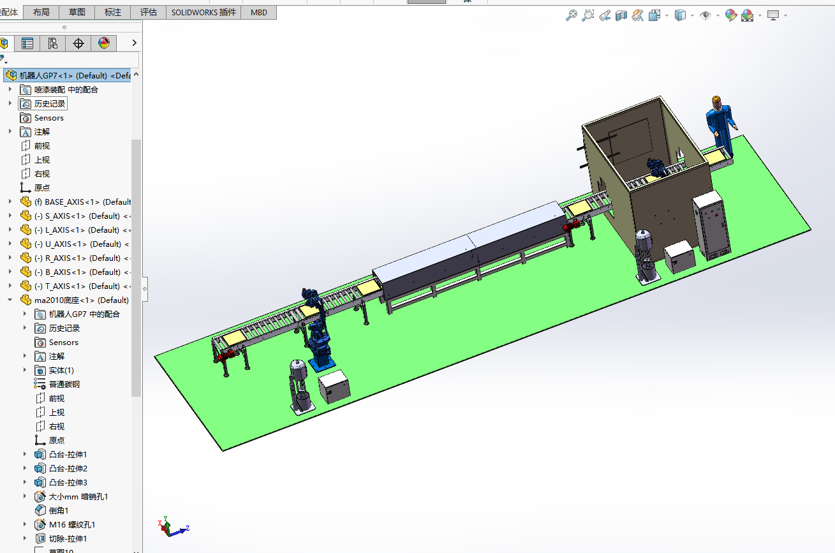The width and height of the screenshot is (835, 553).
Task: Switch to the DisplayManager color-ball tab
Action: (x=104, y=43)
